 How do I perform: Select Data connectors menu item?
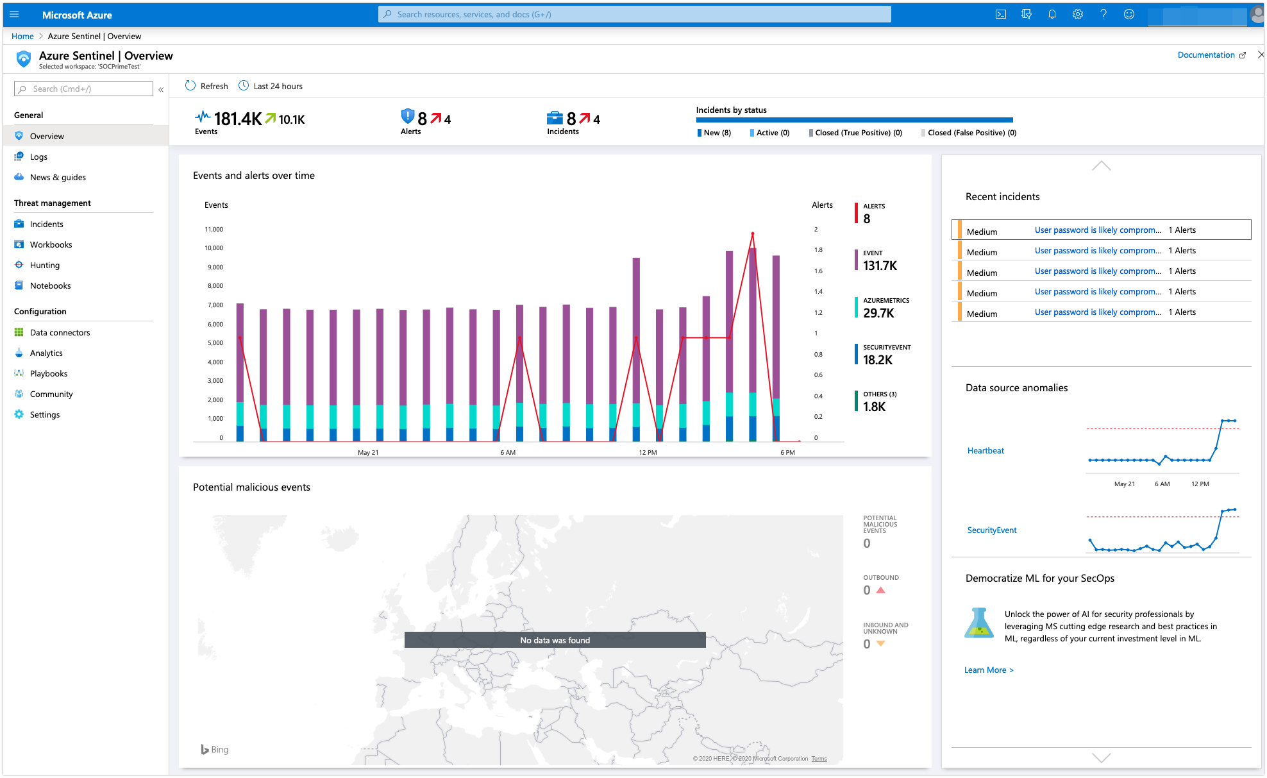pos(60,332)
